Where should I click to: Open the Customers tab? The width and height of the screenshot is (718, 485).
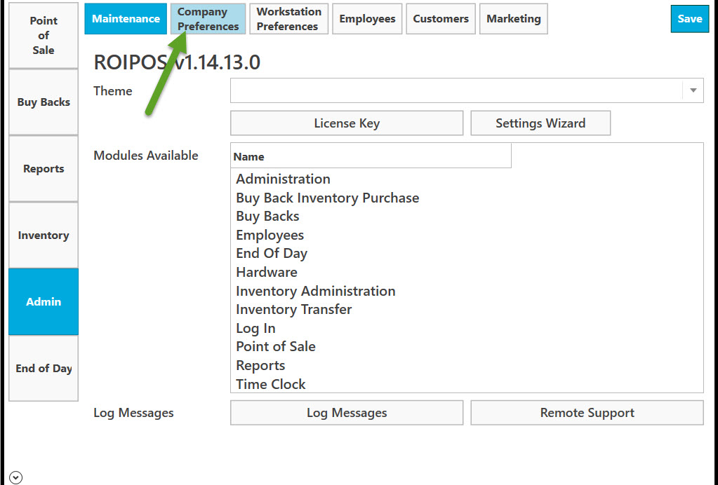click(441, 19)
